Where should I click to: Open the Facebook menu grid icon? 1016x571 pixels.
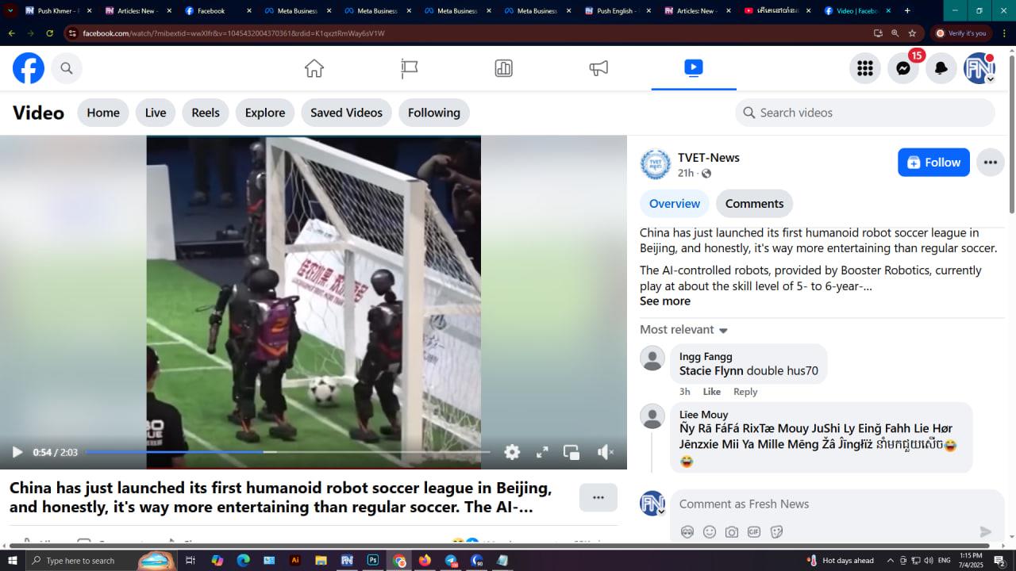865,68
